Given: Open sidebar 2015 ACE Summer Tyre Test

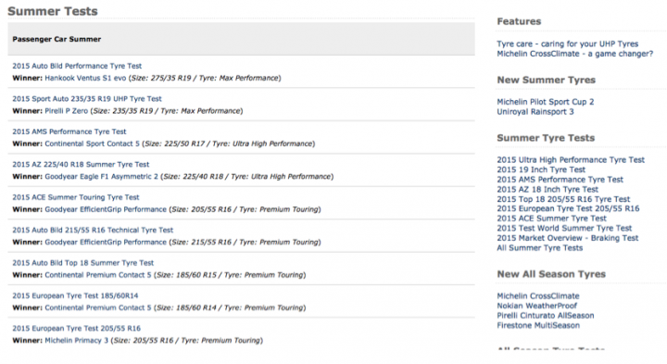Looking at the screenshot, I should (551, 219).
